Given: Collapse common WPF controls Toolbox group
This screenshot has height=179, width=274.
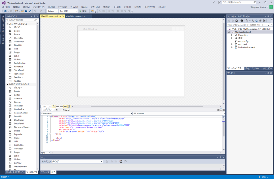Looking at the screenshot, I should [x=7, y=24].
